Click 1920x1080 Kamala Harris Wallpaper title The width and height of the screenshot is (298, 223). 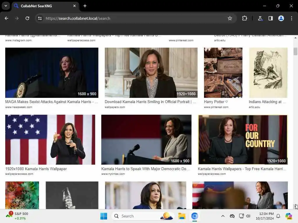coord(36,169)
